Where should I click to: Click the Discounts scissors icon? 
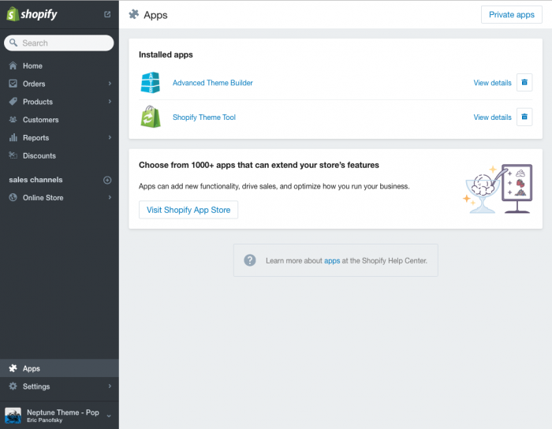pos(13,155)
